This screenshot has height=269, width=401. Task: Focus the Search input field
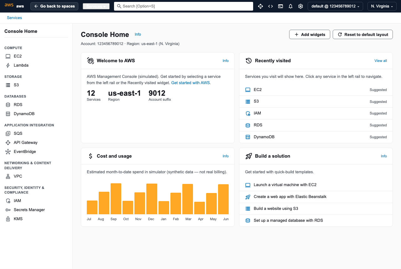[x=184, y=6]
